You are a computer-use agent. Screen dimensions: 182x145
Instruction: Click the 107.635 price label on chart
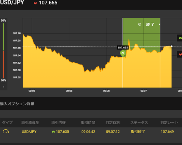(123, 48)
